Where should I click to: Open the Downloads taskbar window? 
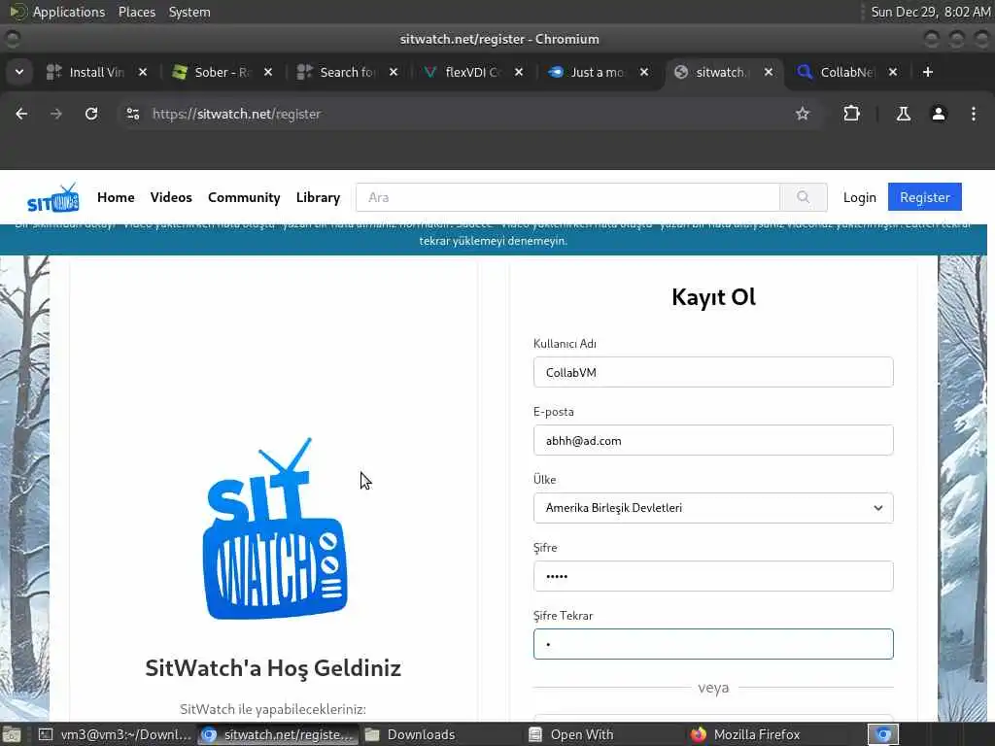point(411,734)
